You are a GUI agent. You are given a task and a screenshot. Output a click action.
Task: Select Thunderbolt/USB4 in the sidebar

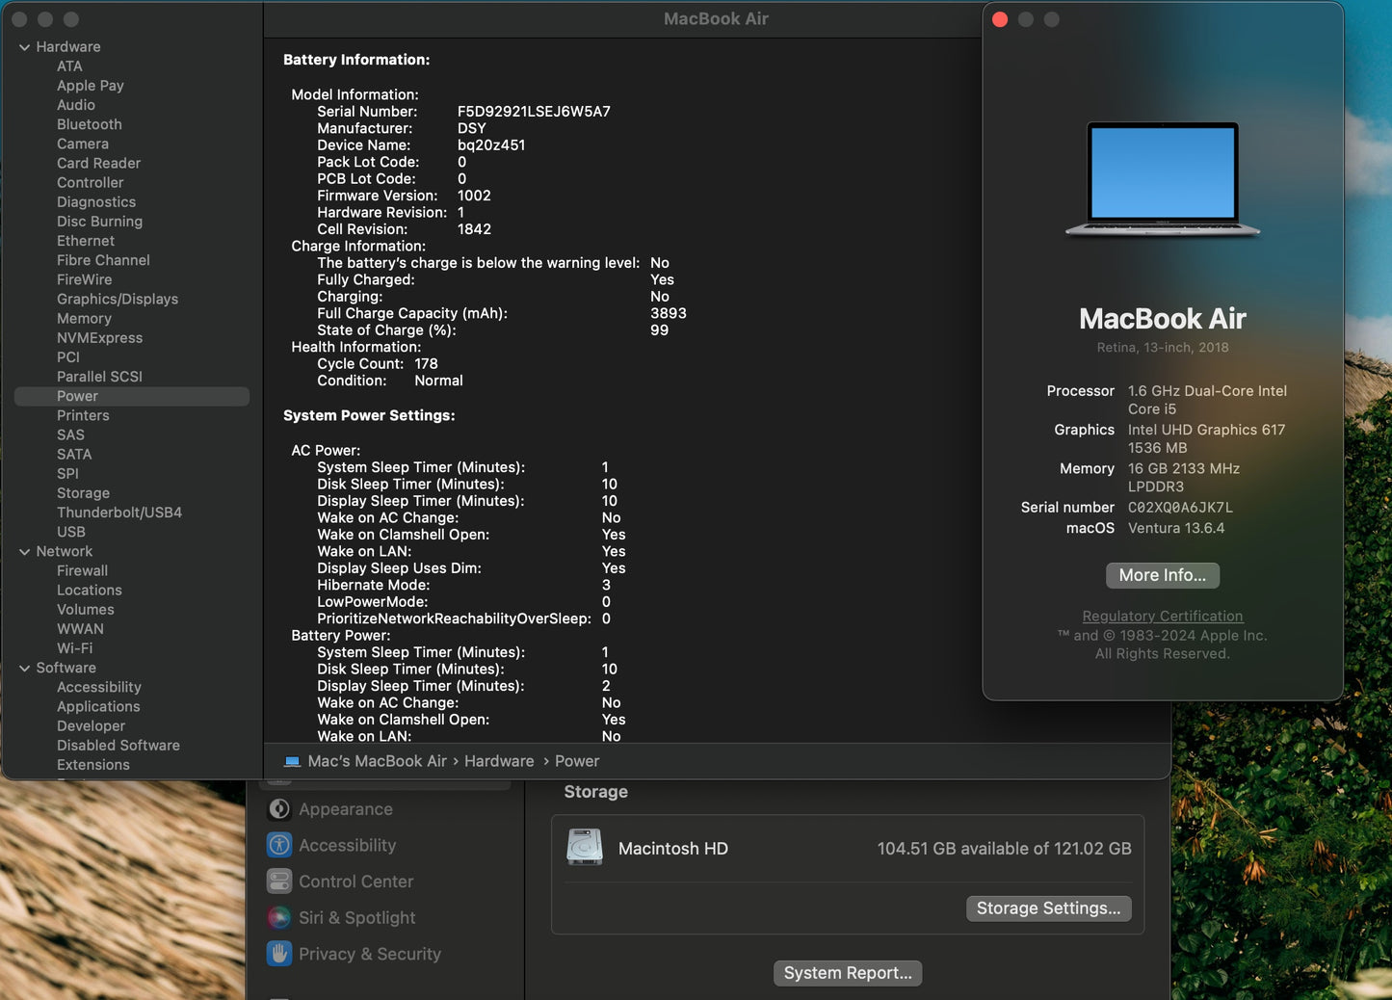click(x=118, y=513)
